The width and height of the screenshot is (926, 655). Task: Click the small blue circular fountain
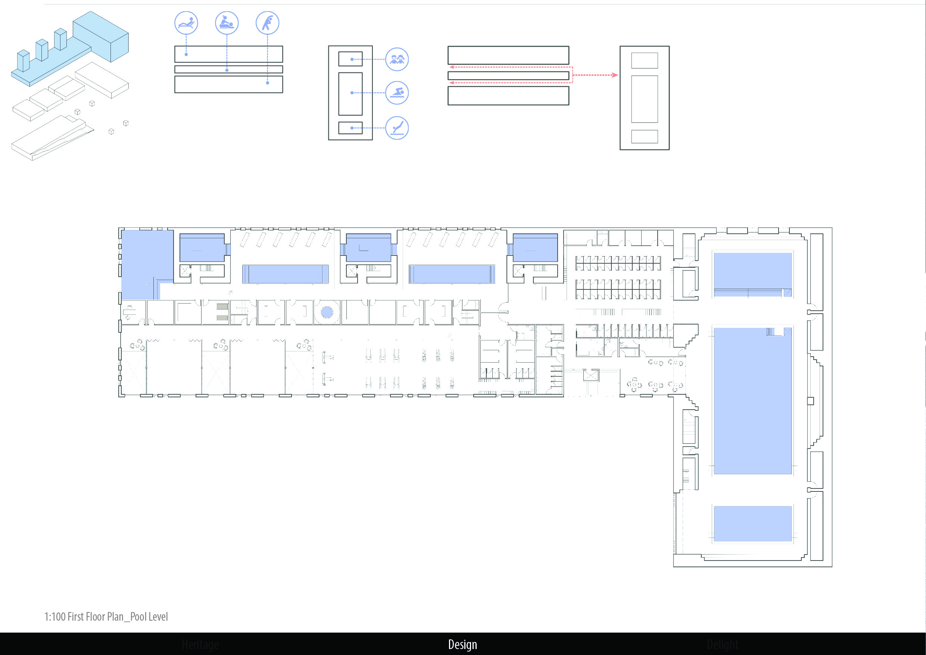coord(327,312)
